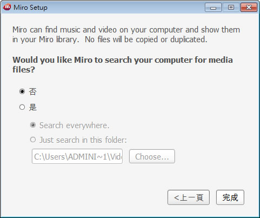Maximize the Miro Setup window
The height and width of the screenshot is (218, 260).
point(231,8)
